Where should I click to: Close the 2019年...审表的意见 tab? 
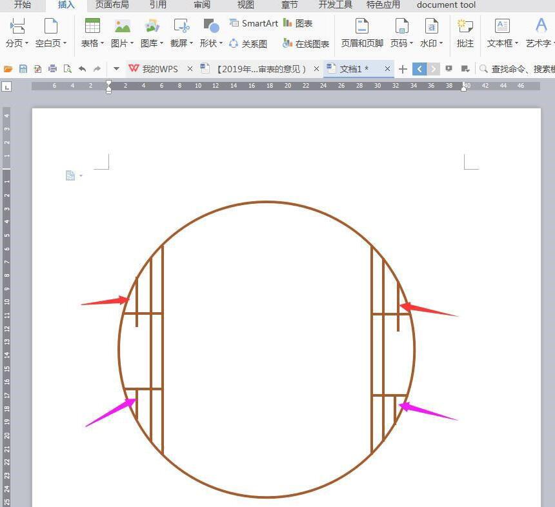[x=316, y=68]
